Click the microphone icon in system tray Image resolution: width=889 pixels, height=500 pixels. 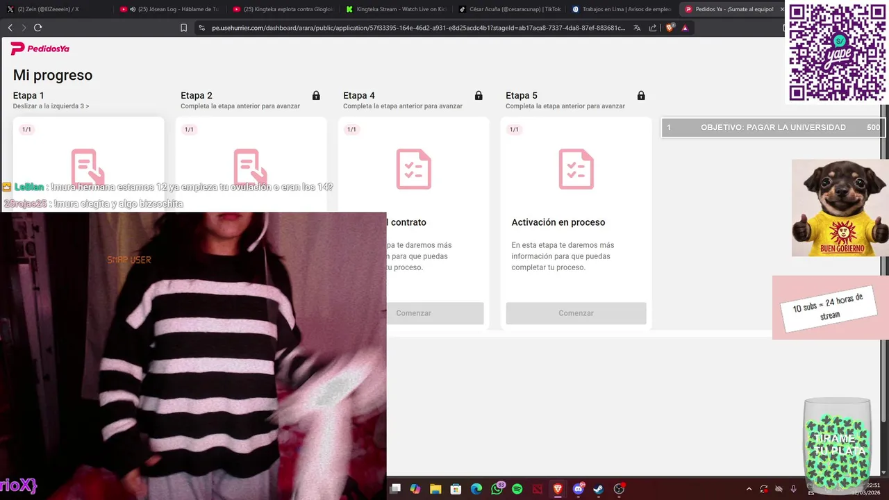click(794, 489)
